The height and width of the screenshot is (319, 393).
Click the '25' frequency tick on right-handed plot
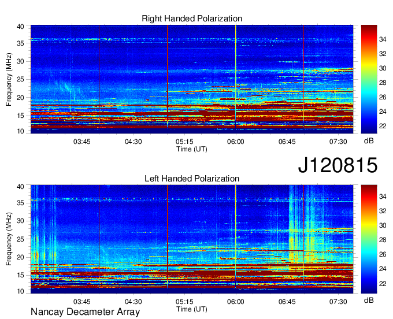(20, 79)
